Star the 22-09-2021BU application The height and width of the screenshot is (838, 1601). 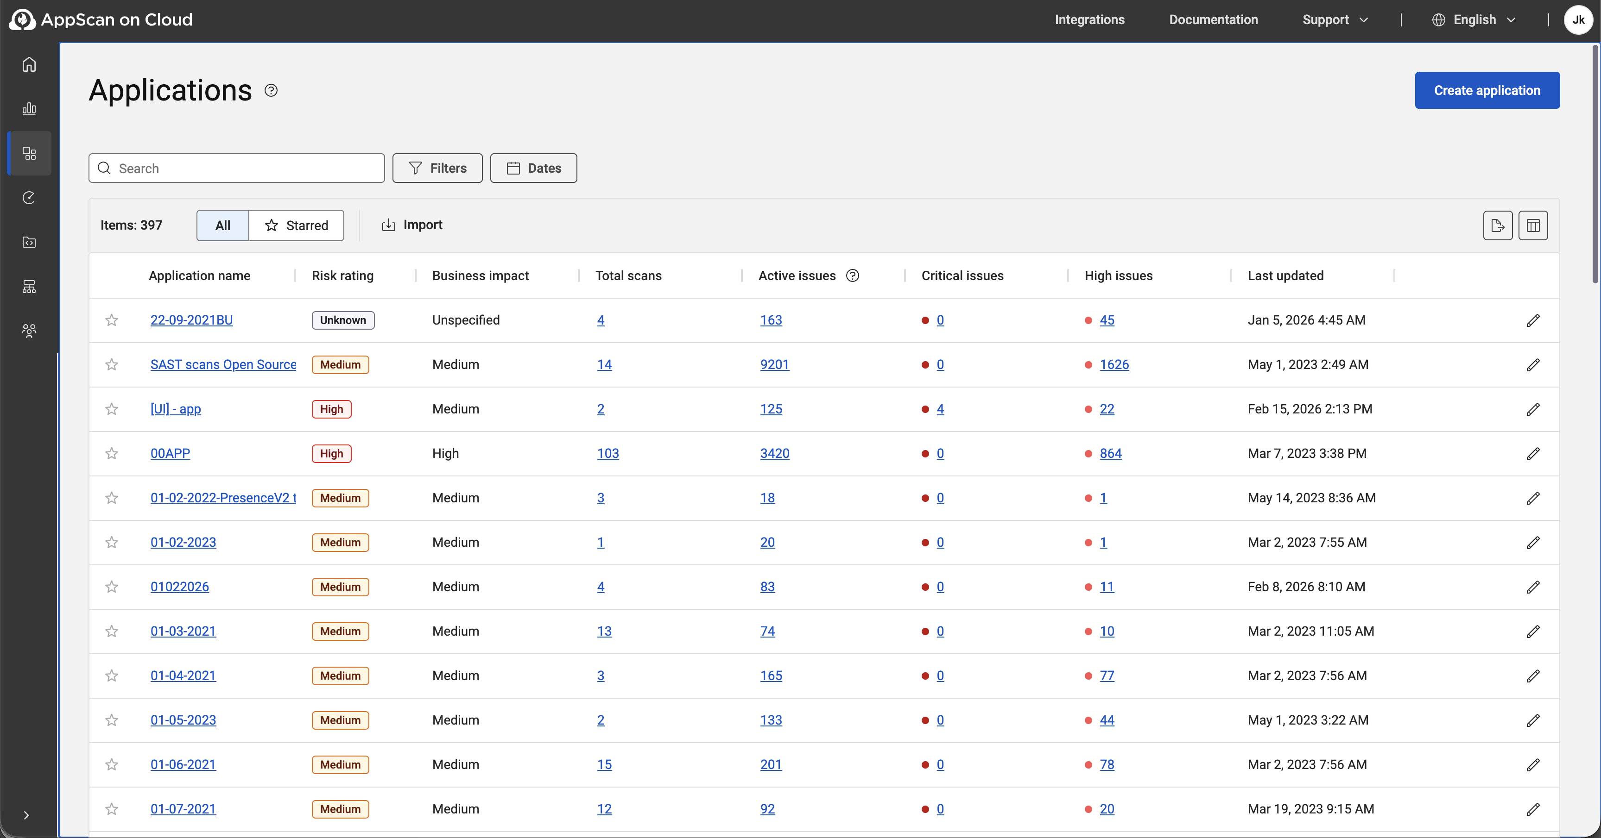pyautogui.click(x=112, y=320)
